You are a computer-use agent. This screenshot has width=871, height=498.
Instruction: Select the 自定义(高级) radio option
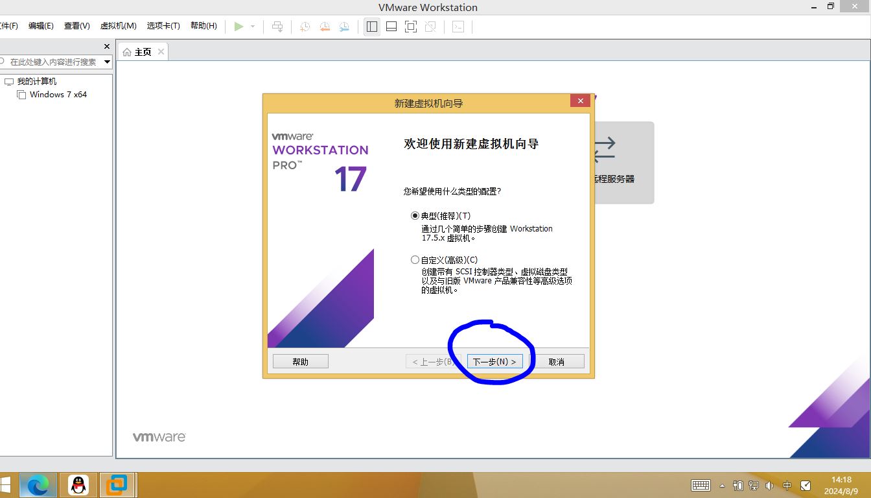tap(415, 259)
